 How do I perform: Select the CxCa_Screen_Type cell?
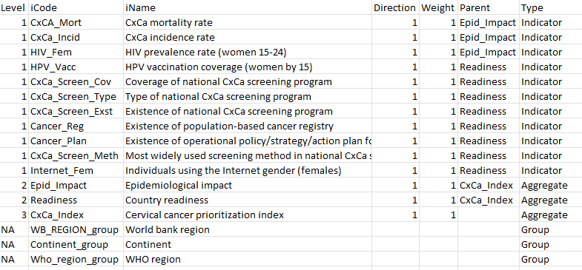coord(76,97)
